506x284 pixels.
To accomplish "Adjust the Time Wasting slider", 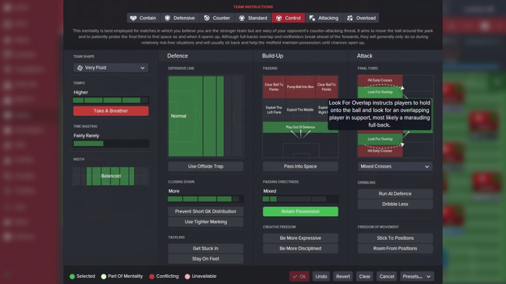I will [111, 144].
